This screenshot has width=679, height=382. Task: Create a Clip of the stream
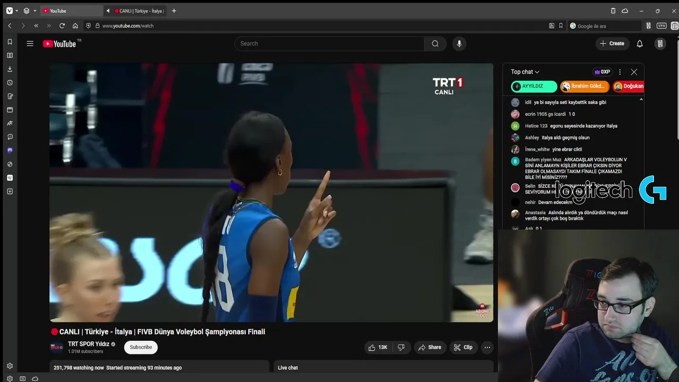click(463, 348)
